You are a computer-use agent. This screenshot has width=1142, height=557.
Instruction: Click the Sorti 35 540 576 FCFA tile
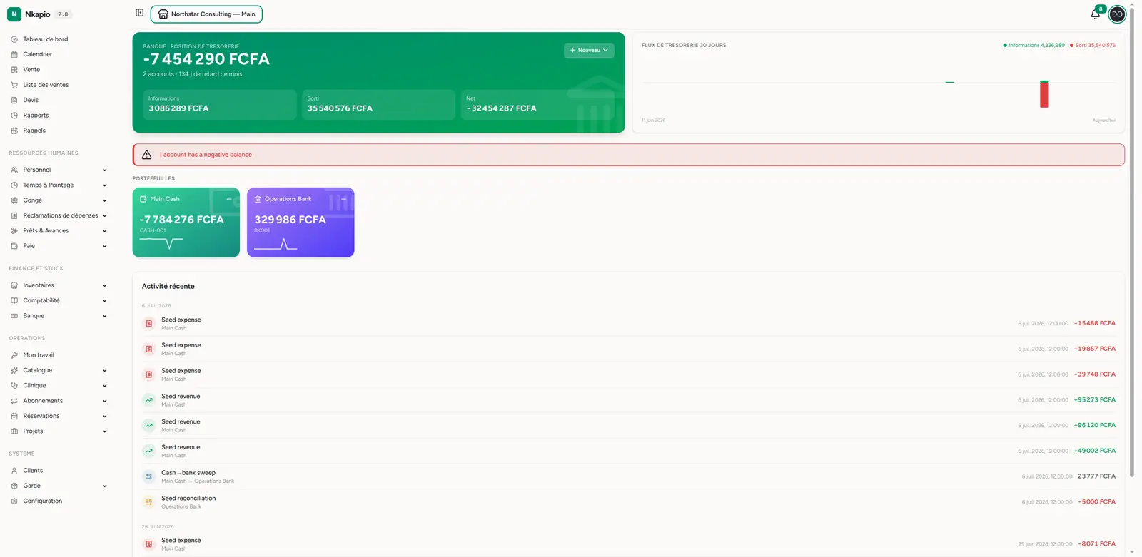click(378, 104)
